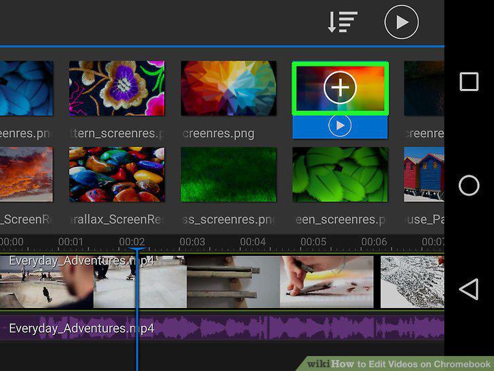Click the 00:02 timeline playhead marker
Viewport: 494px width, 371px height.
click(137, 249)
